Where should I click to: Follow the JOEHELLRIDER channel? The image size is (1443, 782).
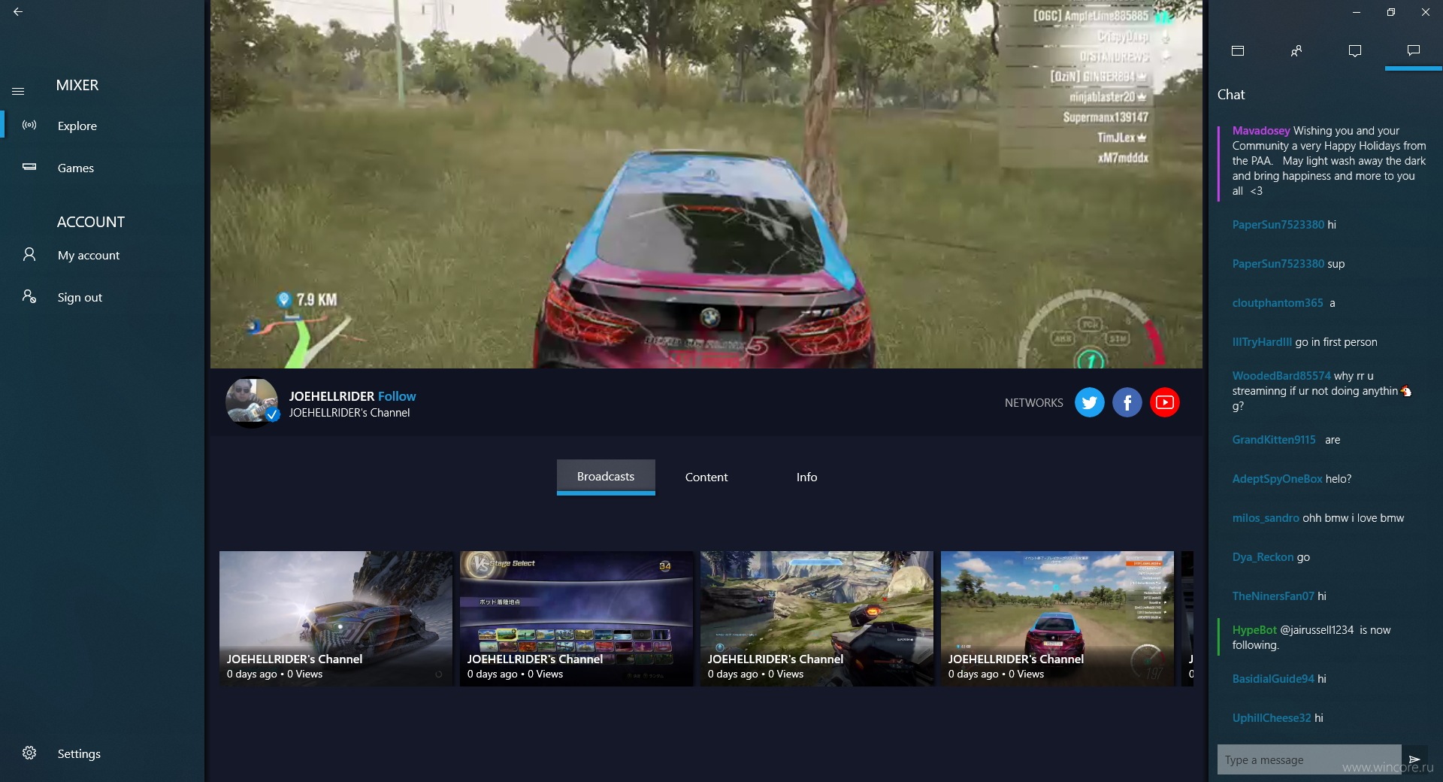tap(397, 396)
